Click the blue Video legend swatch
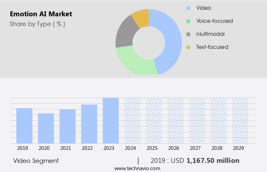The width and height of the screenshot is (267, 172). (188, 8)
